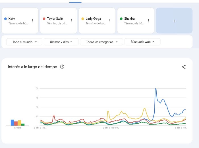Edit the Katy search term card
Viewport: 199px width, 148px height.
click(20, 21)
